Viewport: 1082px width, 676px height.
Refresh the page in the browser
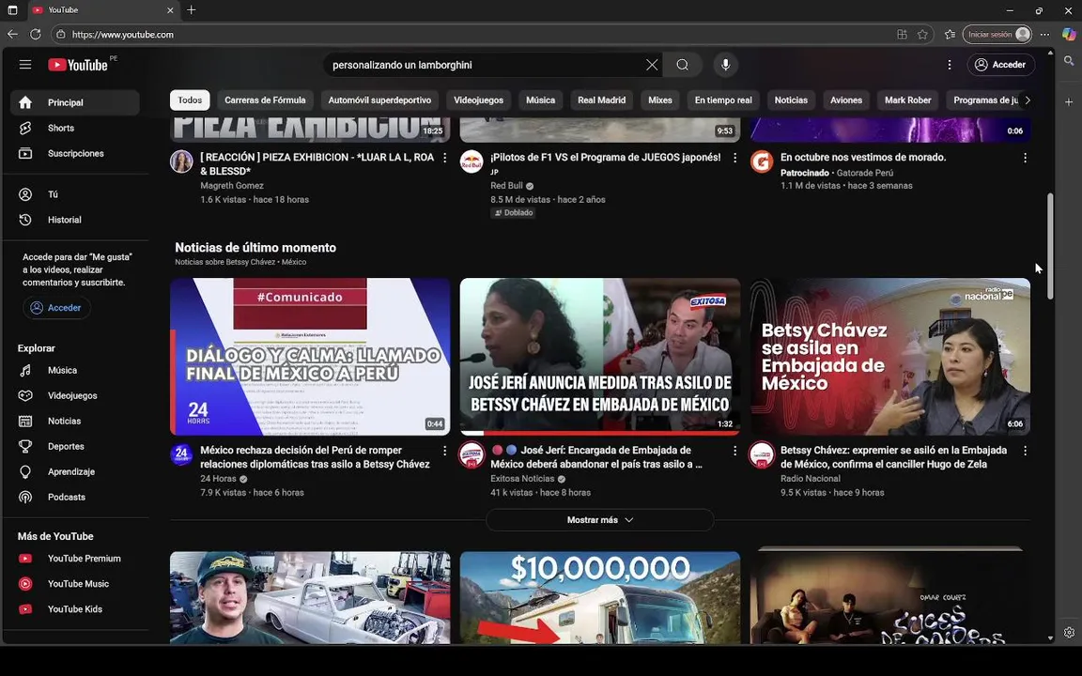click(x=35, y=34)
